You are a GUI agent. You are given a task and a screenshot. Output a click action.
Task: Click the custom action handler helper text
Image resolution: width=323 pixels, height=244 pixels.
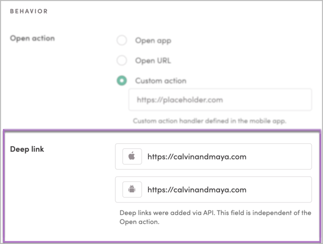click(209, 121)
